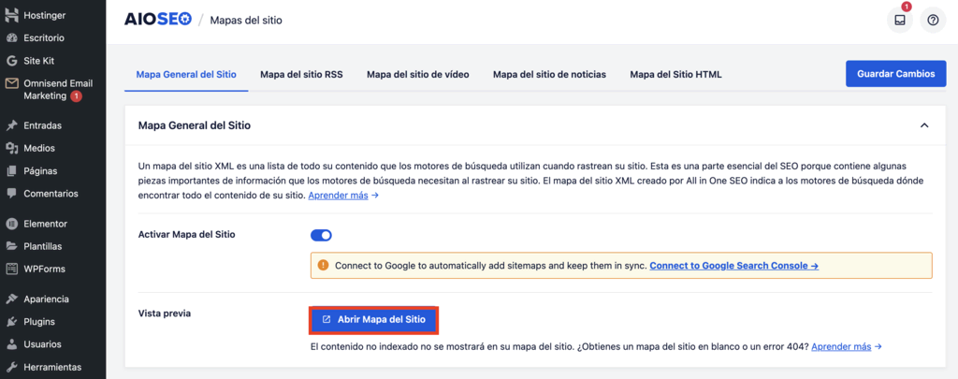Click the Omnisend Email Marketing envelope icon
958x379 pixels.
(x=11, y=83)
